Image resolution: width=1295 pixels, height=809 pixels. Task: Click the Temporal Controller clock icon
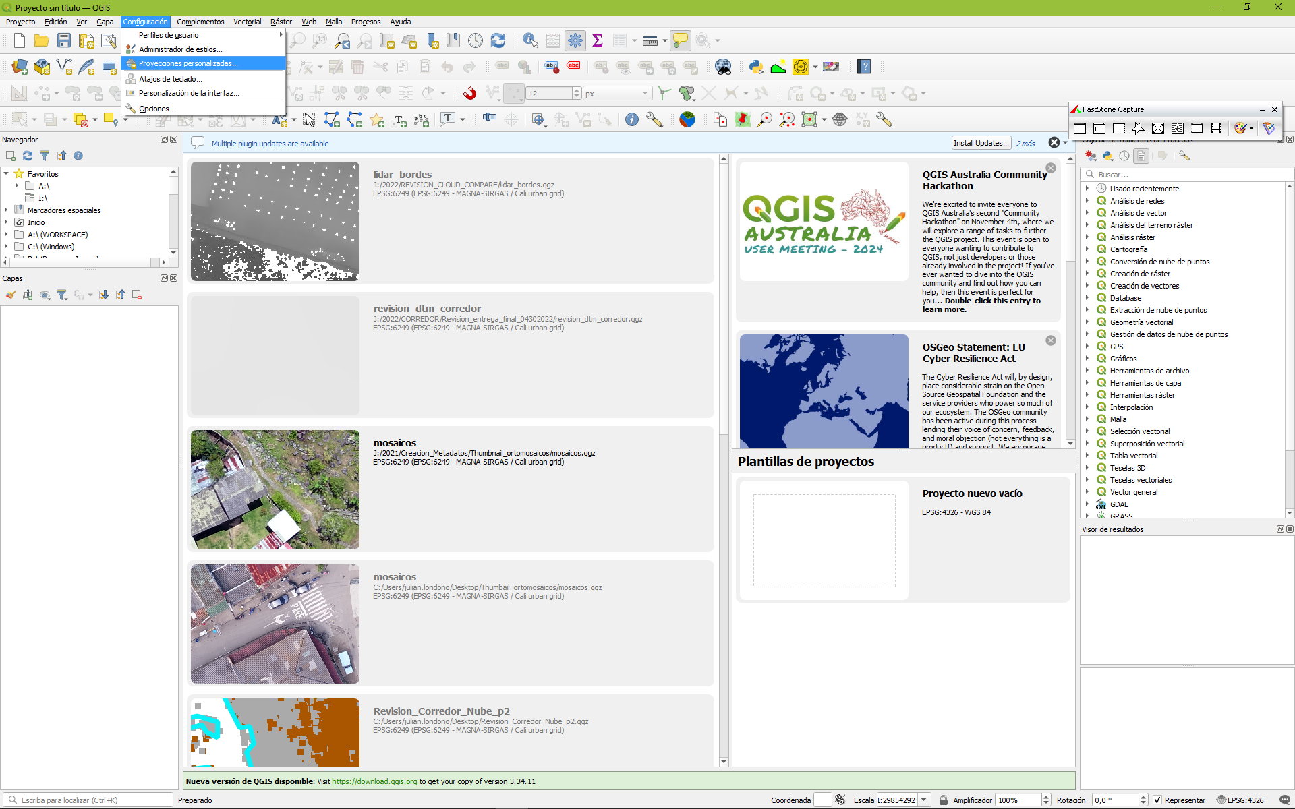click(476, 41)
